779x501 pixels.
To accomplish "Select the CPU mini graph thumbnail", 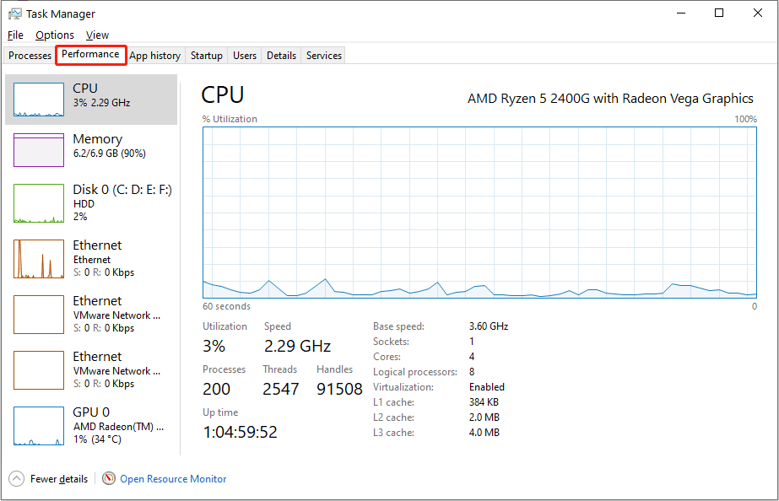I will 39,100.
